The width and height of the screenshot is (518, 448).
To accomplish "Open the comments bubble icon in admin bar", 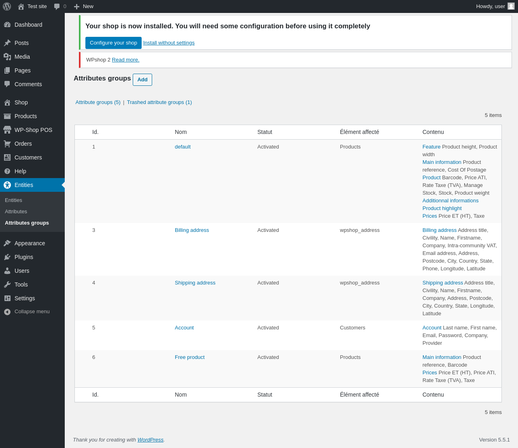I will (57, 6).
